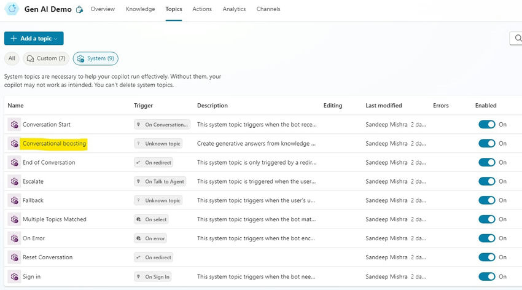The image size is (522, 290).
Task: Click the Conversation Start topic icon
Action: tap(14, 125)
